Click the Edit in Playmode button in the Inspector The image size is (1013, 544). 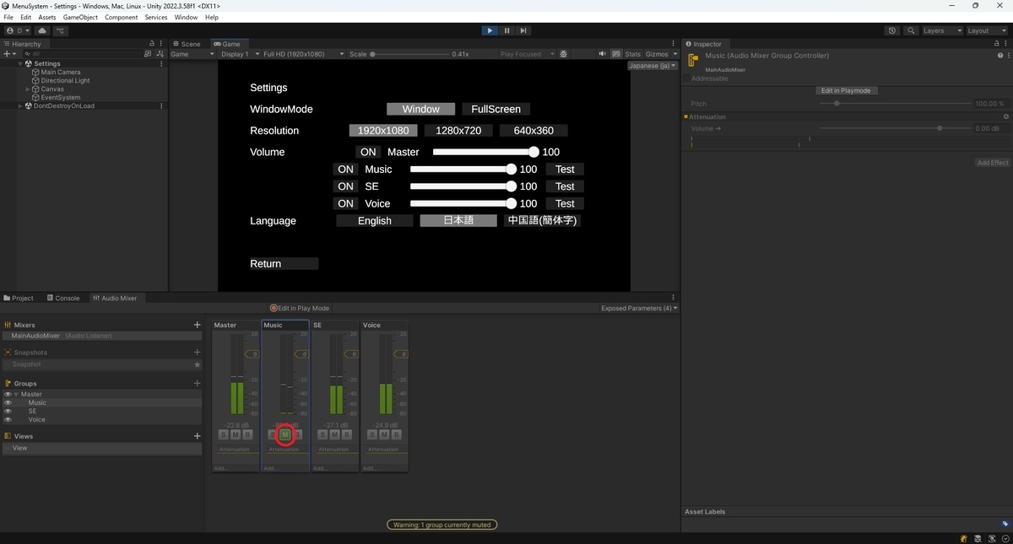847,90
